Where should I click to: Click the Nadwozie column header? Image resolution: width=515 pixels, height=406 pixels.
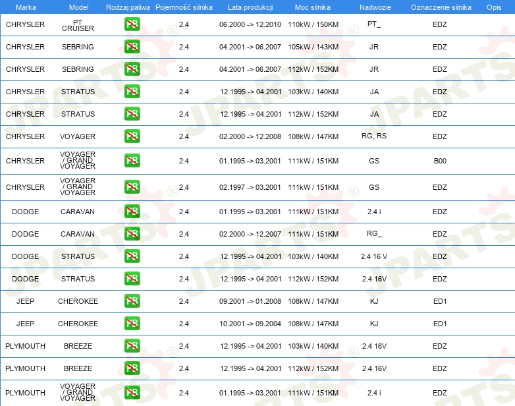coord(375,7)
